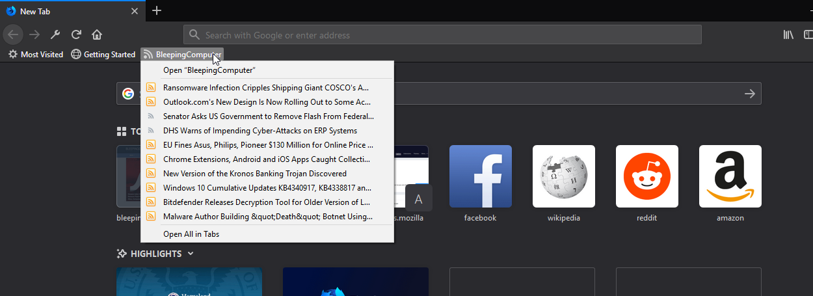
Task: Open Bitdefender Releases Decryption Tool item
Action: tap(267, 202)
